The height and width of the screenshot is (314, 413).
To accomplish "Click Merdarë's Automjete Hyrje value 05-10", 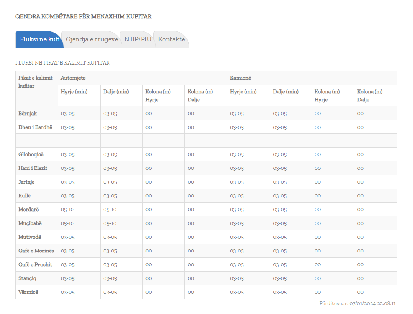I will (67, 210).
